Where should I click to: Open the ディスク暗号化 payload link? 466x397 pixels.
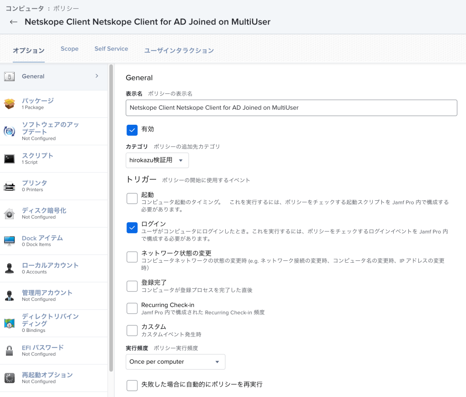(44, 210)
